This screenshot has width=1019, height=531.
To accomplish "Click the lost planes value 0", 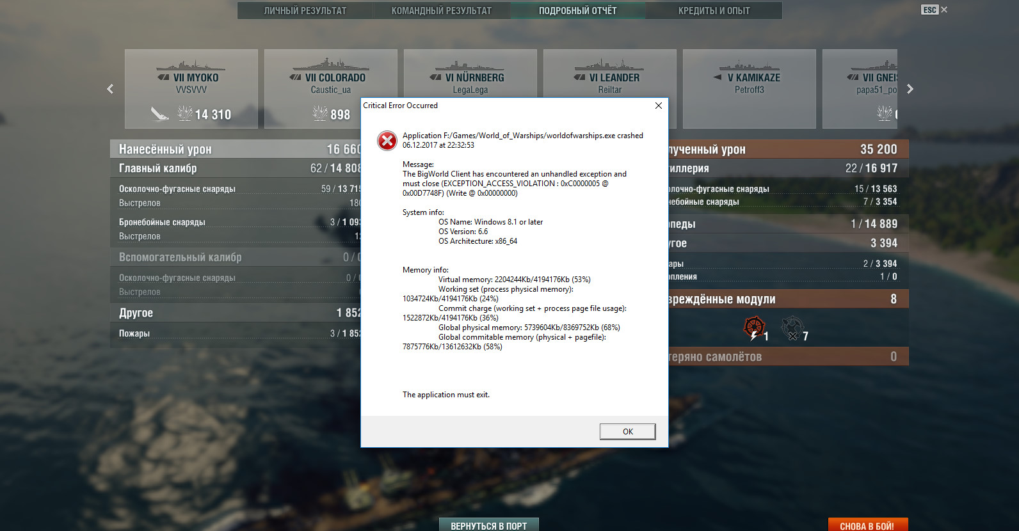I will coord(894,356).
